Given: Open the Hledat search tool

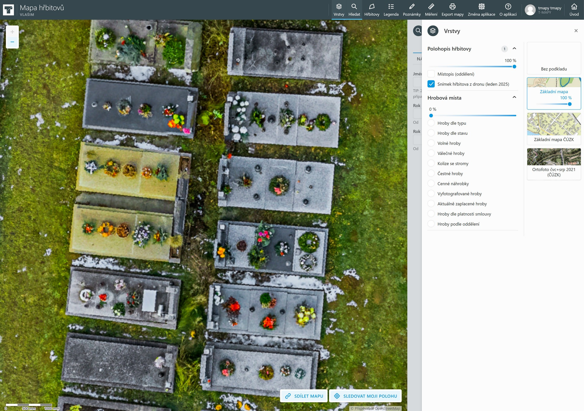Looking at the screenshot, I should click(x=354, y=10).
